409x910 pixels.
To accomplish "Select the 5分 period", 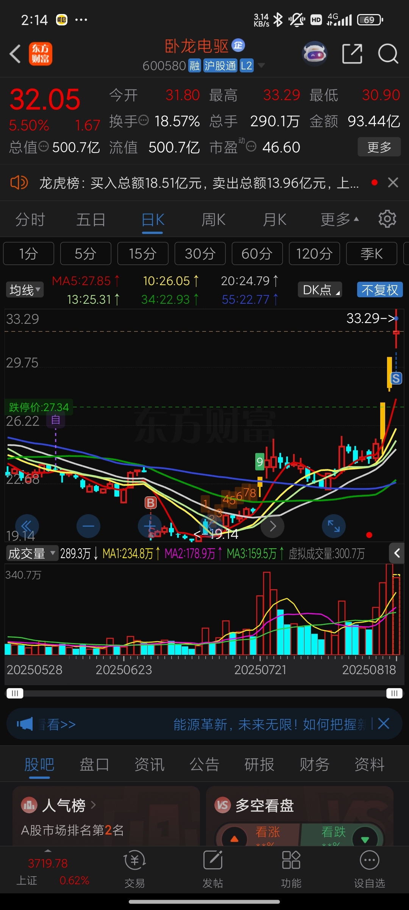I will (86, 253).
